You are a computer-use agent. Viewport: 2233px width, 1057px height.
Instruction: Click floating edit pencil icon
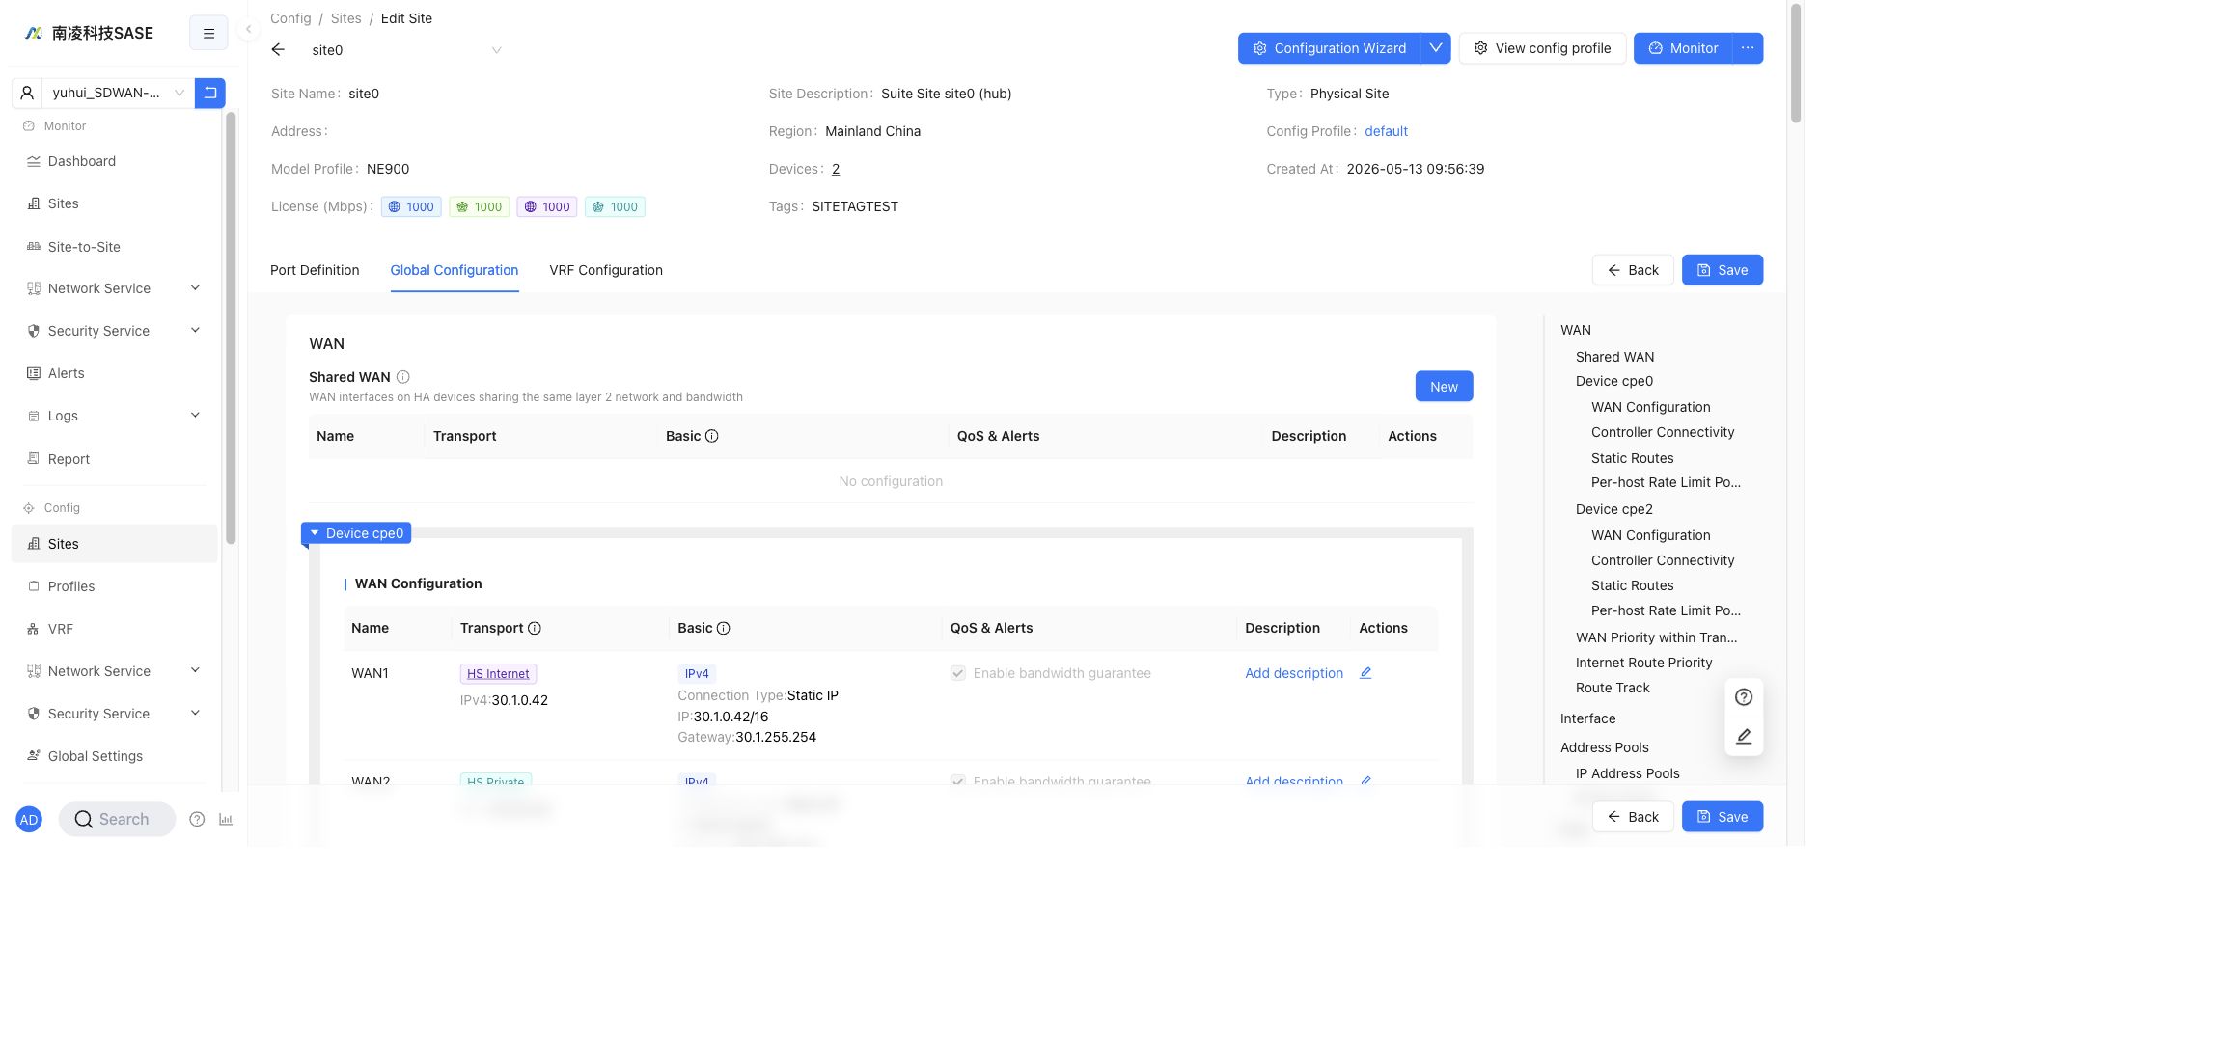coord(1744,737)
